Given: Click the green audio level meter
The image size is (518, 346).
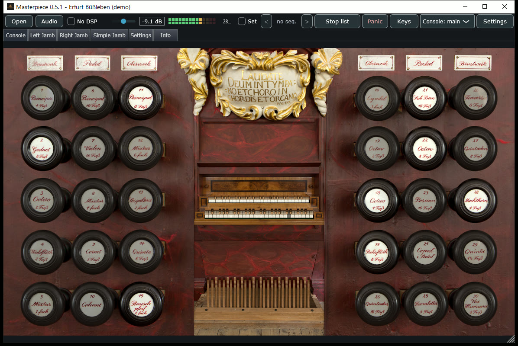Looking at the screenshot, I should [x=192, y=21].
